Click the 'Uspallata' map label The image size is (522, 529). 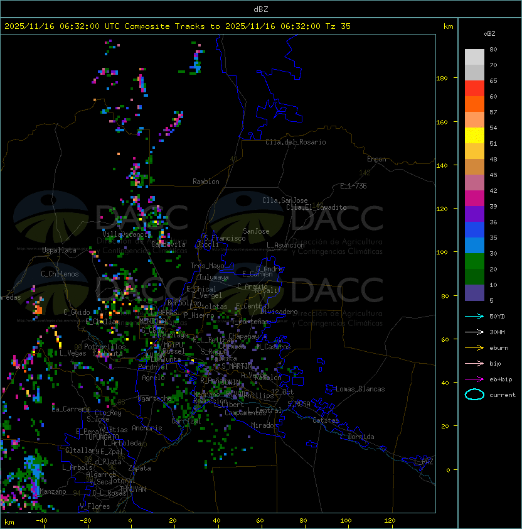click(59, 250)
